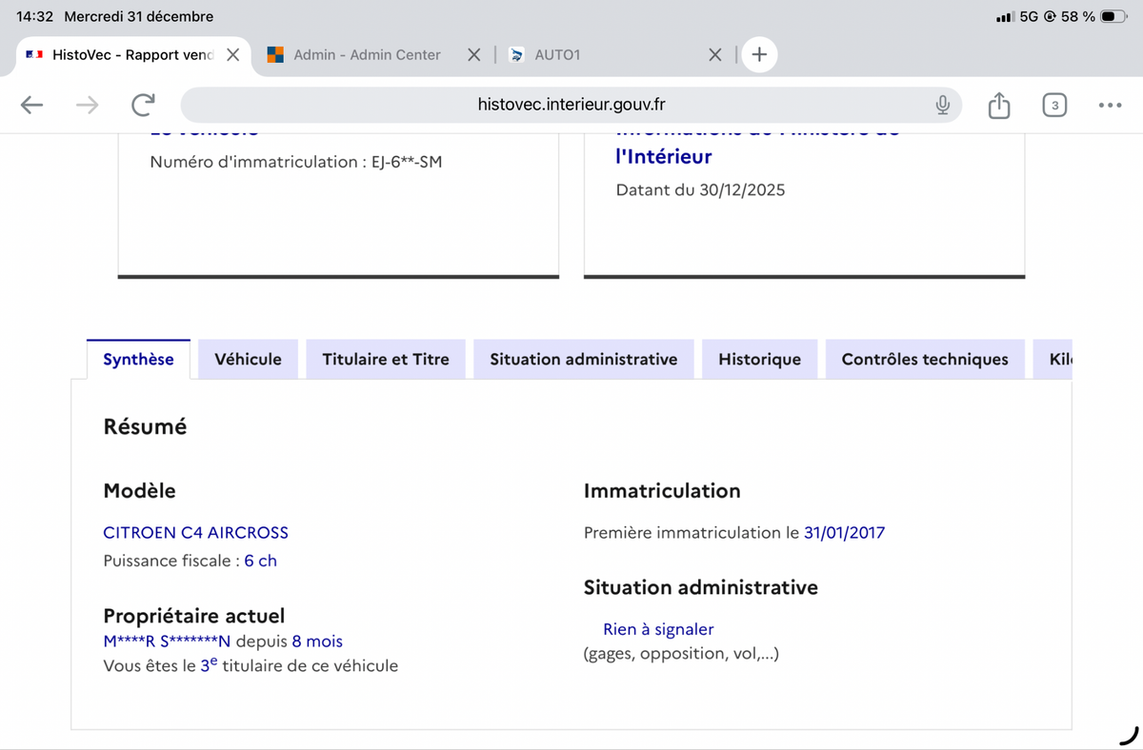Go to the Historique tab

click(x=759, y=360)
